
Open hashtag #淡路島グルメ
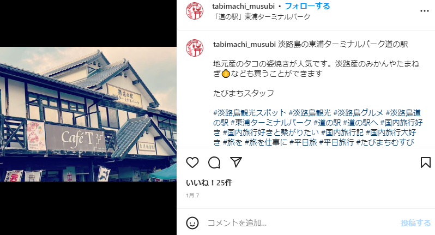[358, 113]
